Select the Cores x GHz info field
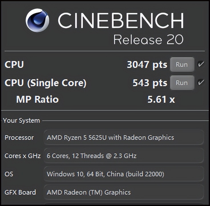 [124, 156]
